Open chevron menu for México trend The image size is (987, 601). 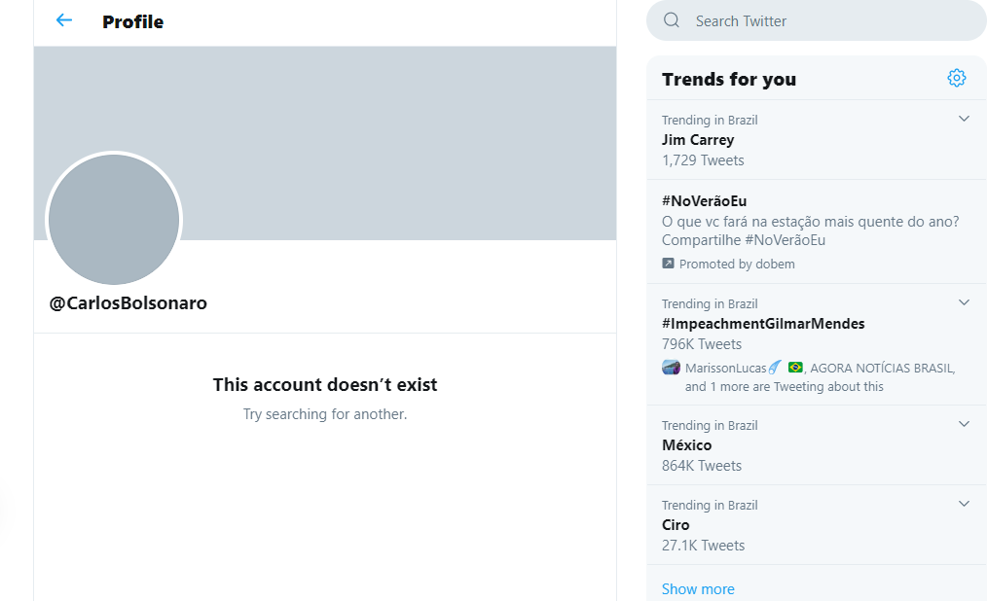963,424
